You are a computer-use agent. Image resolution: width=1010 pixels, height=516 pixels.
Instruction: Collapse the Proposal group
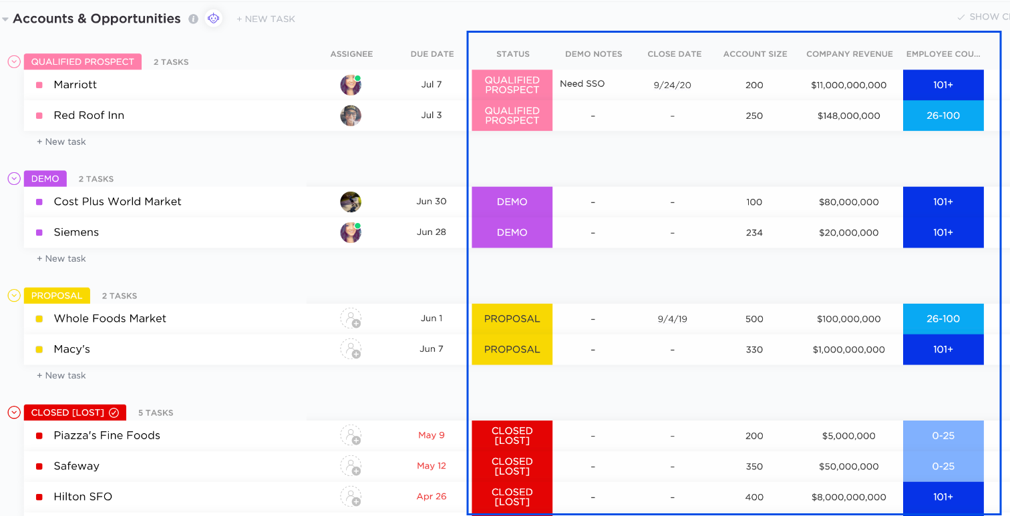[14, 295]
